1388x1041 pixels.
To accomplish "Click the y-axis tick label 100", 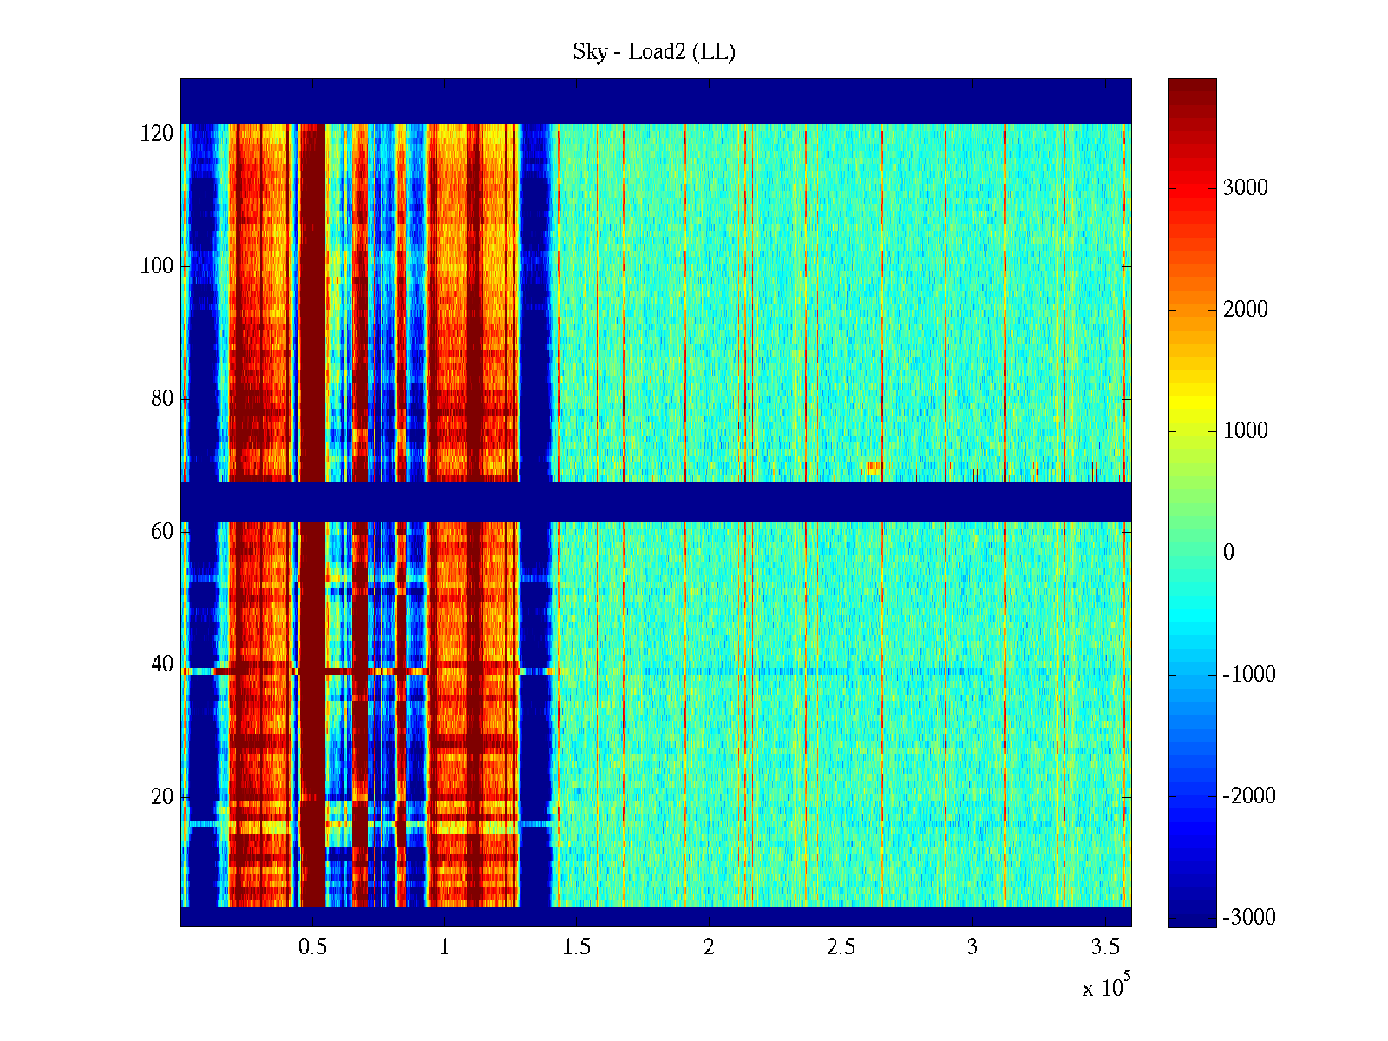I will pos(157,266).
